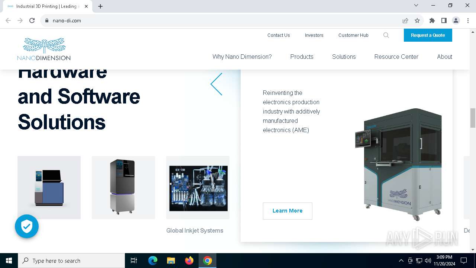Show hidden system tray icons
476x268 pixels.
(x=401, y=261)
